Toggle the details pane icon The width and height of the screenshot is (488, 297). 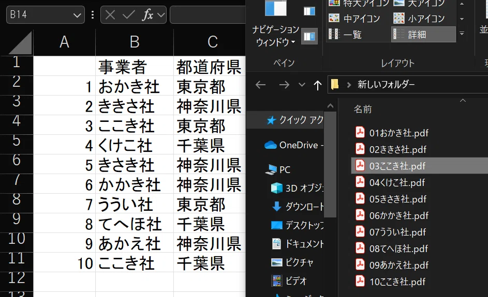point(309,36)
